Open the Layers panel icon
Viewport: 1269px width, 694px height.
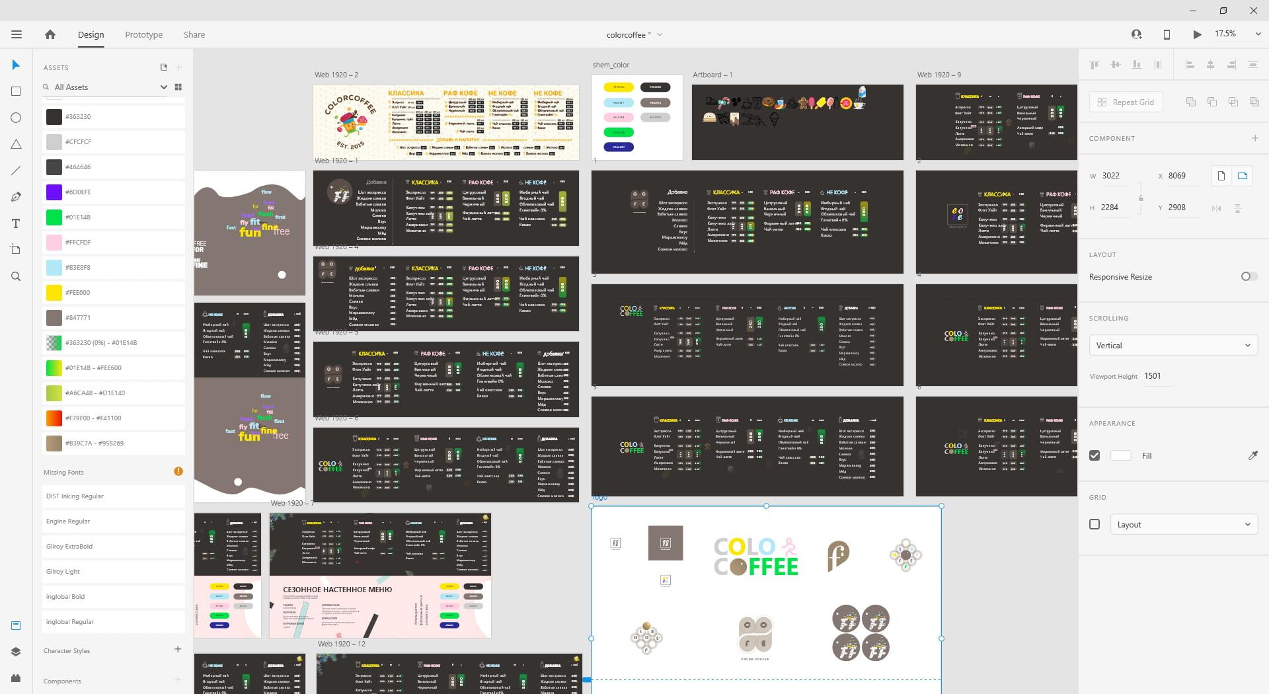16,652
